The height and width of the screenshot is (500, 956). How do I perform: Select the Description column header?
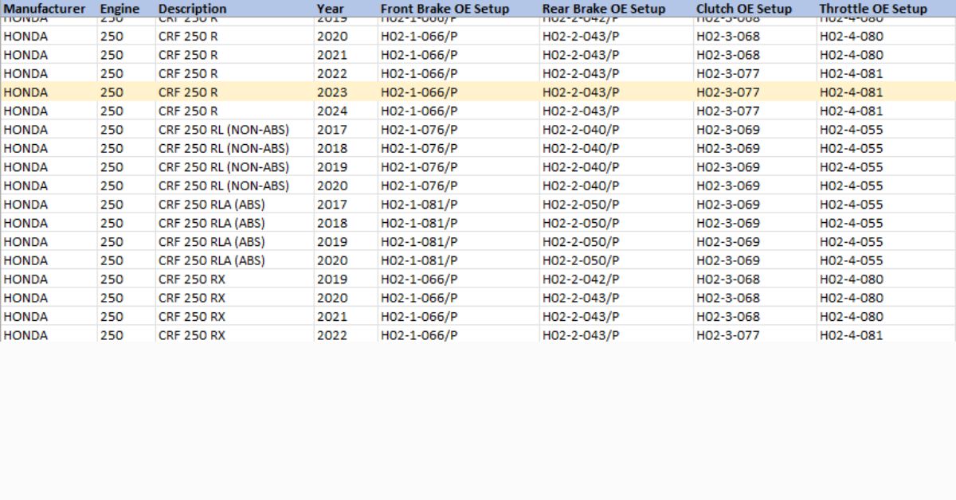coord(192,9)
